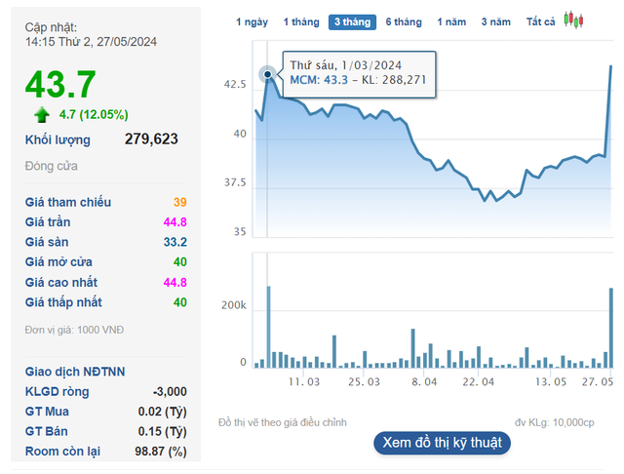
Task: Click the current price 43.7
Action: (x=60, y=84)
